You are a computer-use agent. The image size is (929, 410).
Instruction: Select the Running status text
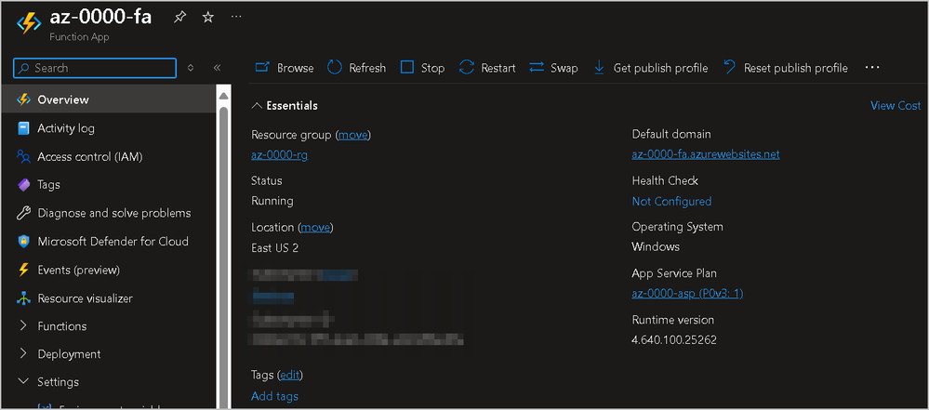point(272,201)
